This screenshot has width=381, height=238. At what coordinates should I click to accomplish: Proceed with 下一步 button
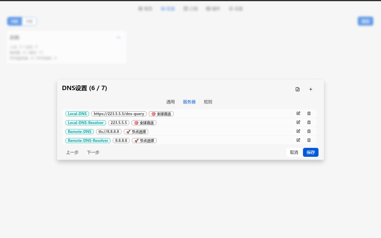[x=93, y=152]
